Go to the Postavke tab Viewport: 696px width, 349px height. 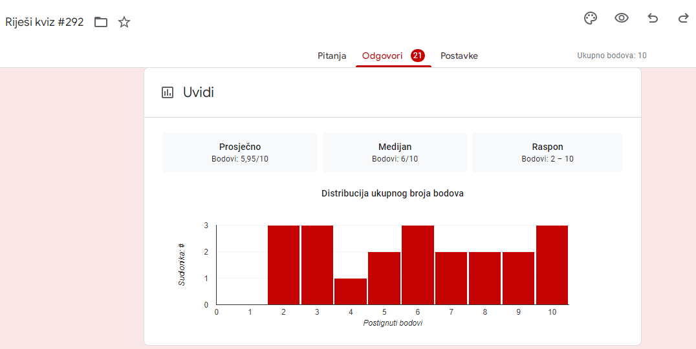coord(459,56)
